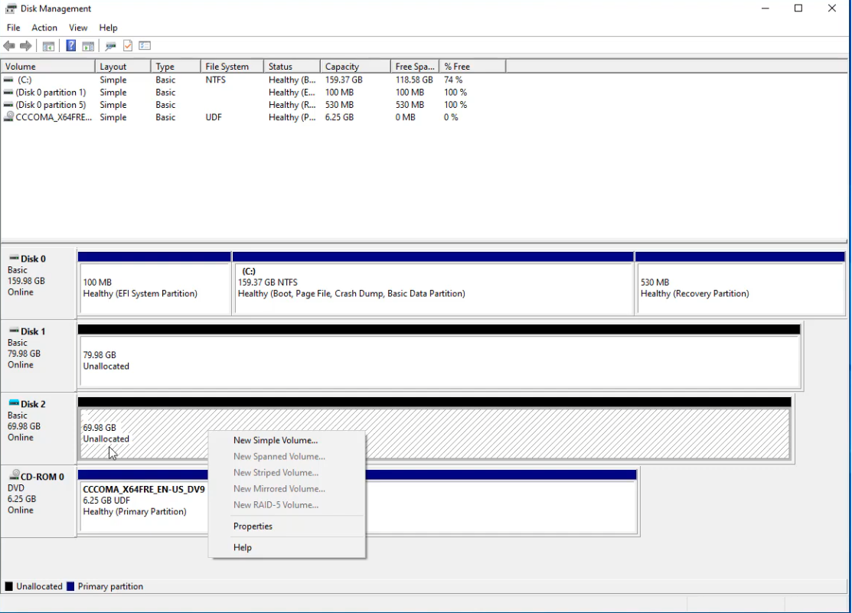
Task: Click disabled New Spanned Volume... entry
Action: click(x=287, y=456)
